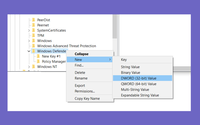This screenshot has height=125, width=200.
Task: Select the Windows Defender key label
Action: pos(52,51)
